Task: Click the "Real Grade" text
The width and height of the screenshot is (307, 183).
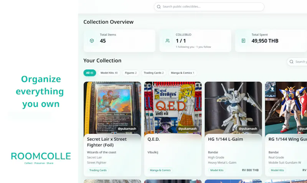Action: click(x=276, y=157)
